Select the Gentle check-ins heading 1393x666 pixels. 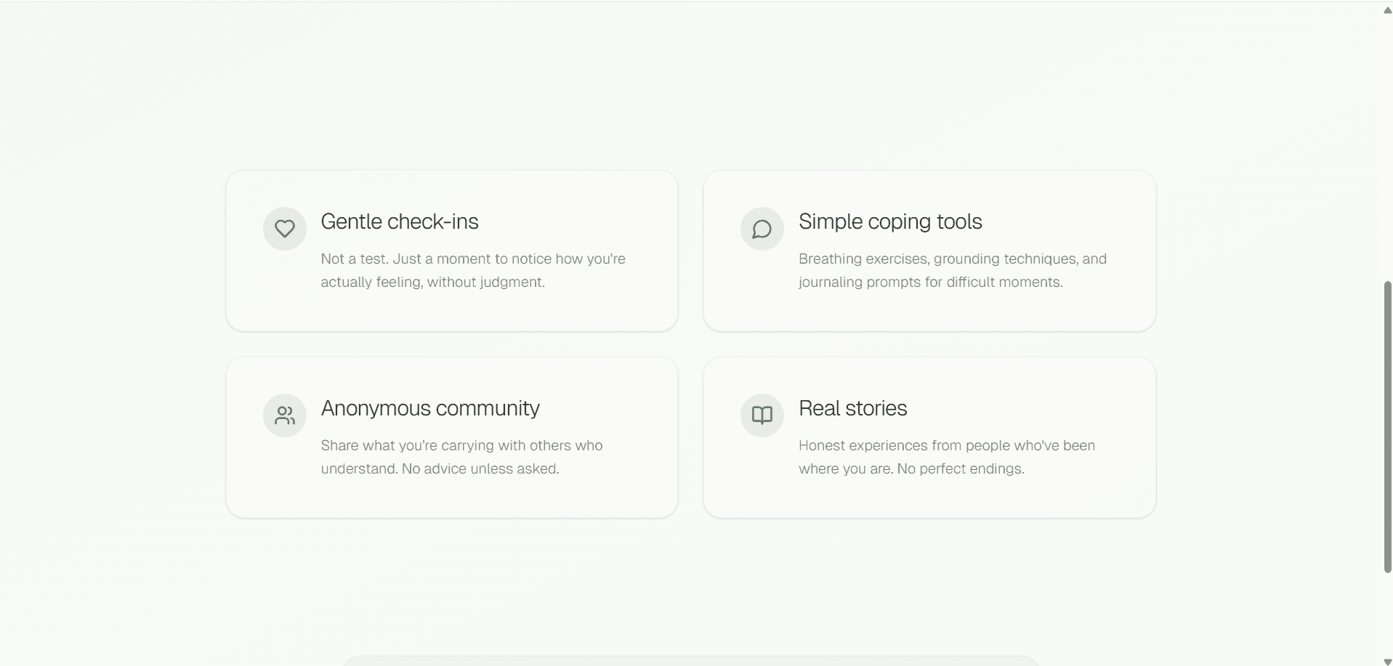(x=400, y=222)
